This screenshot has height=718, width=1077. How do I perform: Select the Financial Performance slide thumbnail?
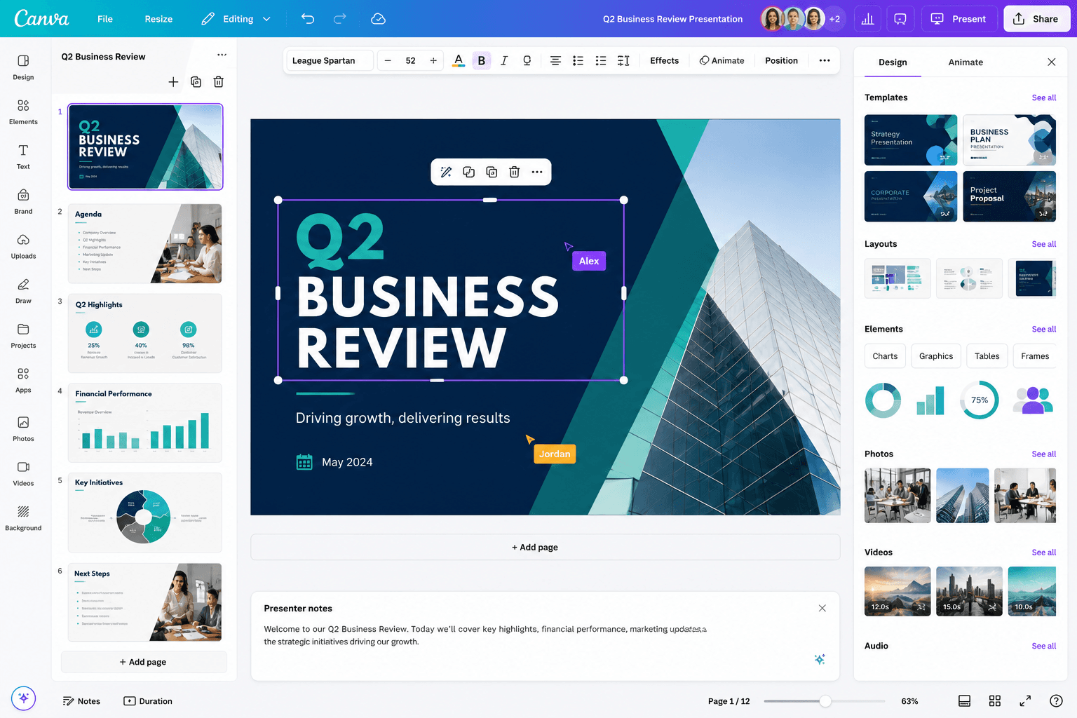pos(145,423)
